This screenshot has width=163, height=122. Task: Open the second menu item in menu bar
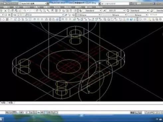(16, 7)
